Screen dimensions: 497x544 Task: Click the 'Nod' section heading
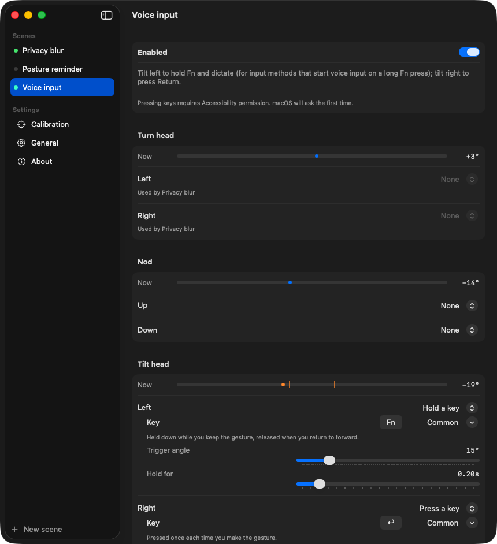(x=144, y=262)
